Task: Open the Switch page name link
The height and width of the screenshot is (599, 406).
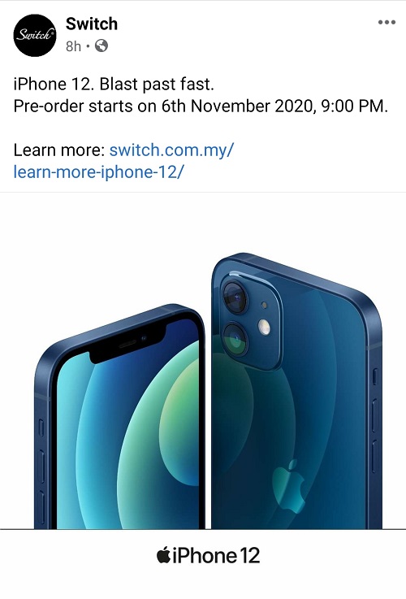Action: tap(92, 24)
